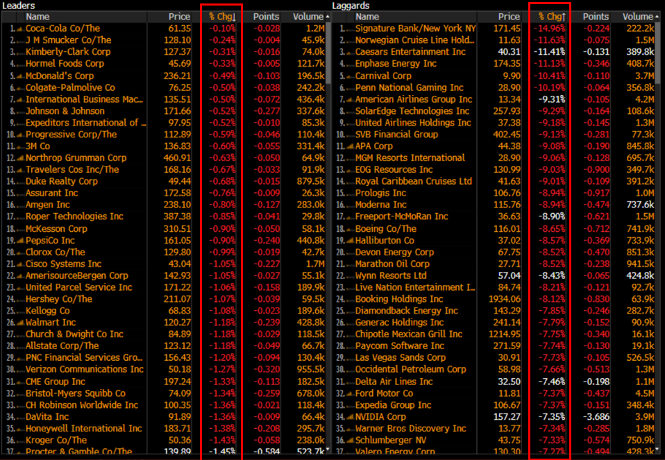The width and height of the screenshot is (665, 460).
Task: Click Wynn Resorts Ltd price 57.04
Action: point(509,276)
